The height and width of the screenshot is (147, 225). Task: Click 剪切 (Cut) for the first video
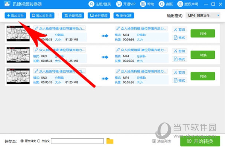pyautogui.click(x=179, y=30)
